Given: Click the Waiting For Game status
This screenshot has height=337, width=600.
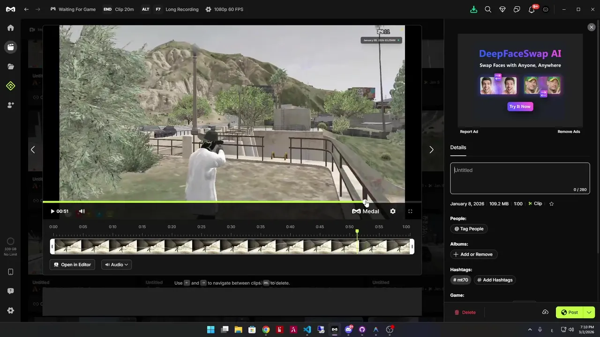Looking at the screenshot, I should (73, 9).
